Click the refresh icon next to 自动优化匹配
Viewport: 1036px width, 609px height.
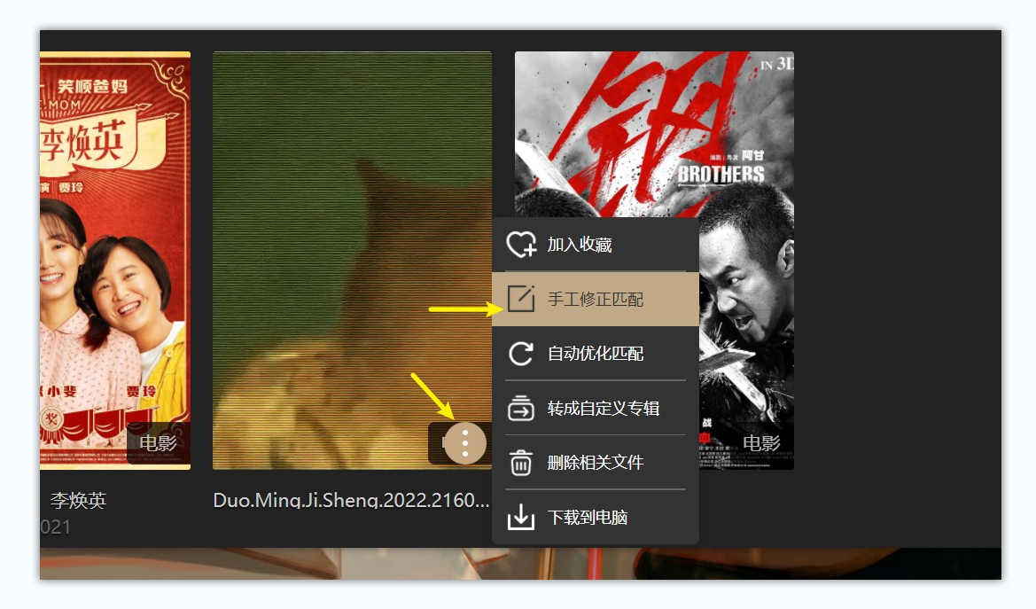click(x=523, y=352)
